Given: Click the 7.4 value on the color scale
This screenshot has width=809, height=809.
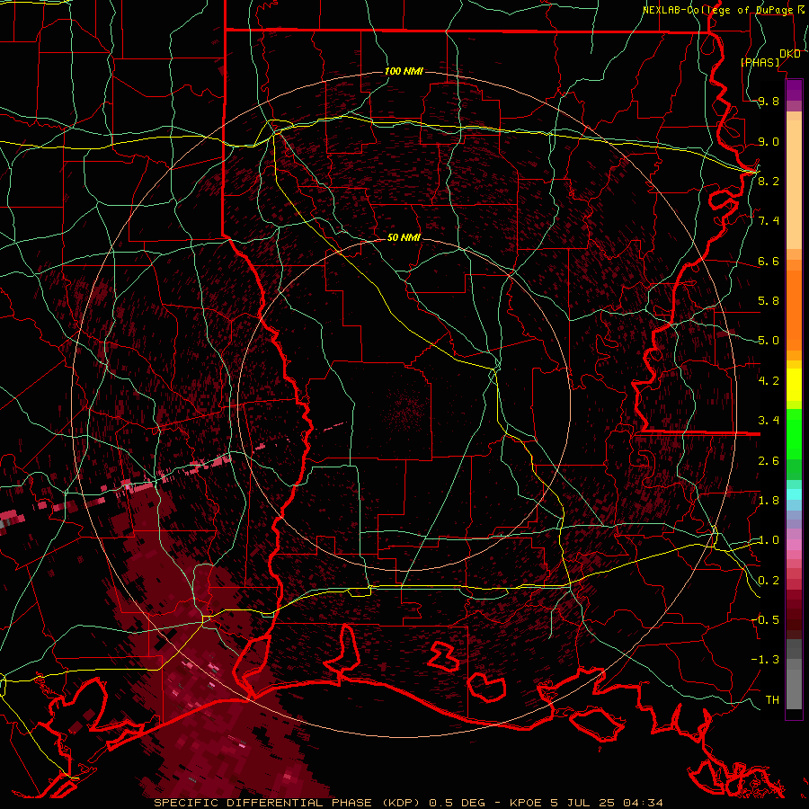Looking at the screenshot, I should click(769, 221).
